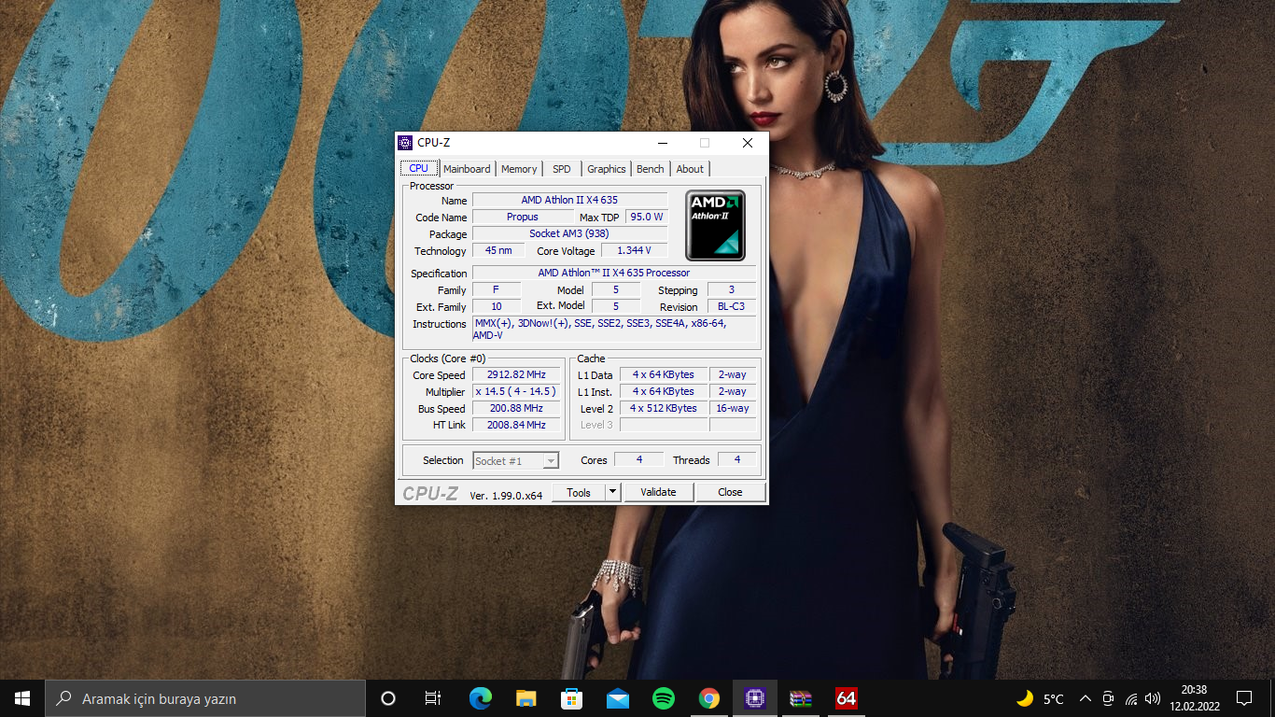Screen dimensions: 1275x717
Task: Click the Name value AMD Athlon II X4 635
Action: (569, 200)
